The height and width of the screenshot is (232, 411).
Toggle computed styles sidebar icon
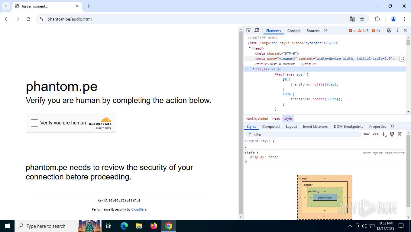400,134
